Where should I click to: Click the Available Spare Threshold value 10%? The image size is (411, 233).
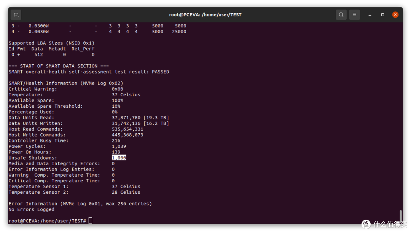116,106
